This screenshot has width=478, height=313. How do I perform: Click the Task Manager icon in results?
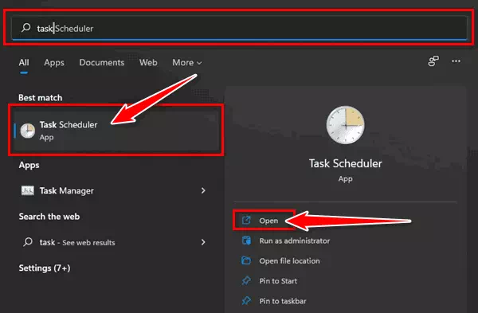click(x=27, y=191)
